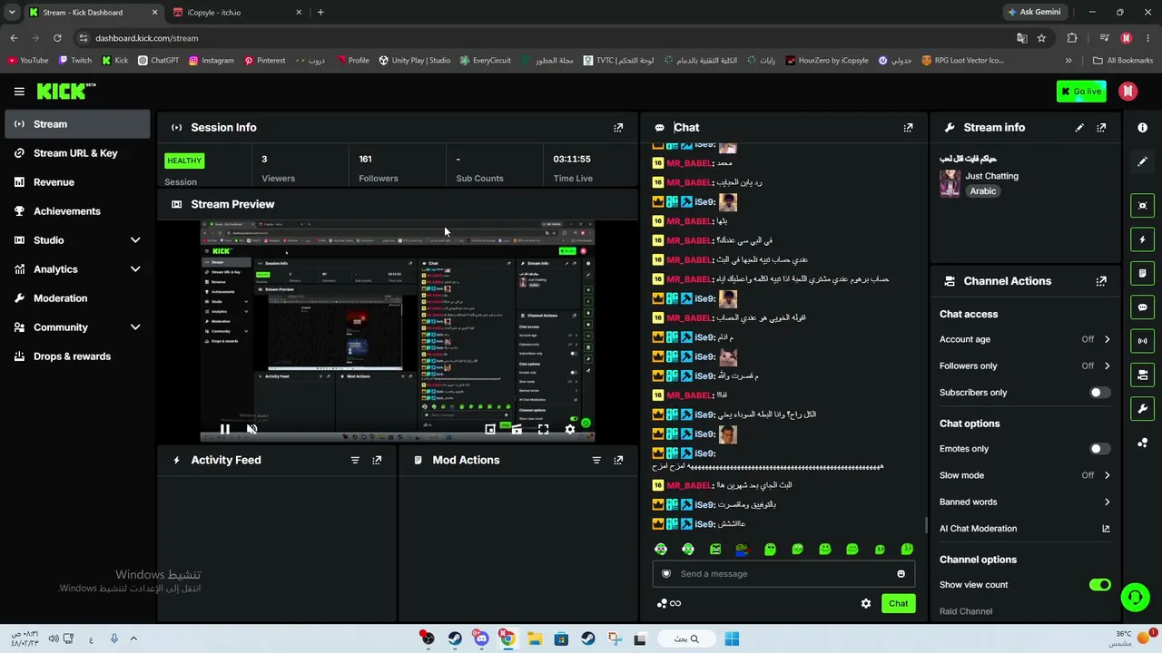Toggle the Stream info wrench widget in right sidebar

point(1142,408)
